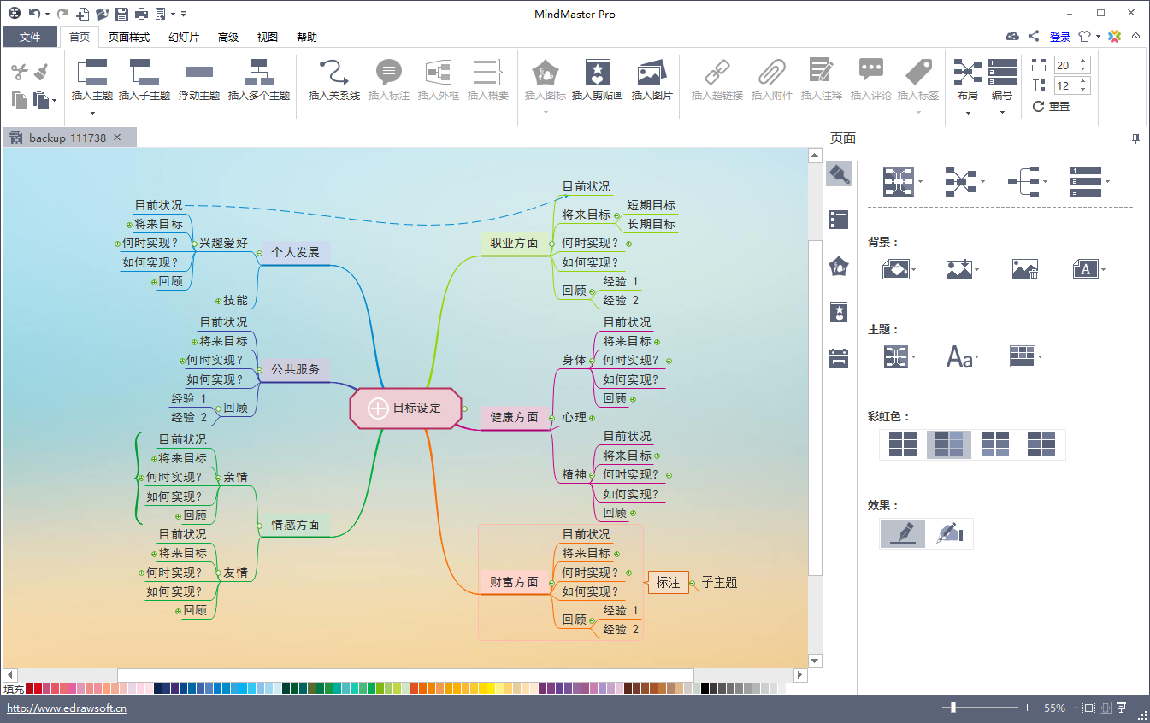Select second rainbow color scheme option
Image resolution: width=1150 pixels, height=723 pixels.
click(x=949, y=444)
